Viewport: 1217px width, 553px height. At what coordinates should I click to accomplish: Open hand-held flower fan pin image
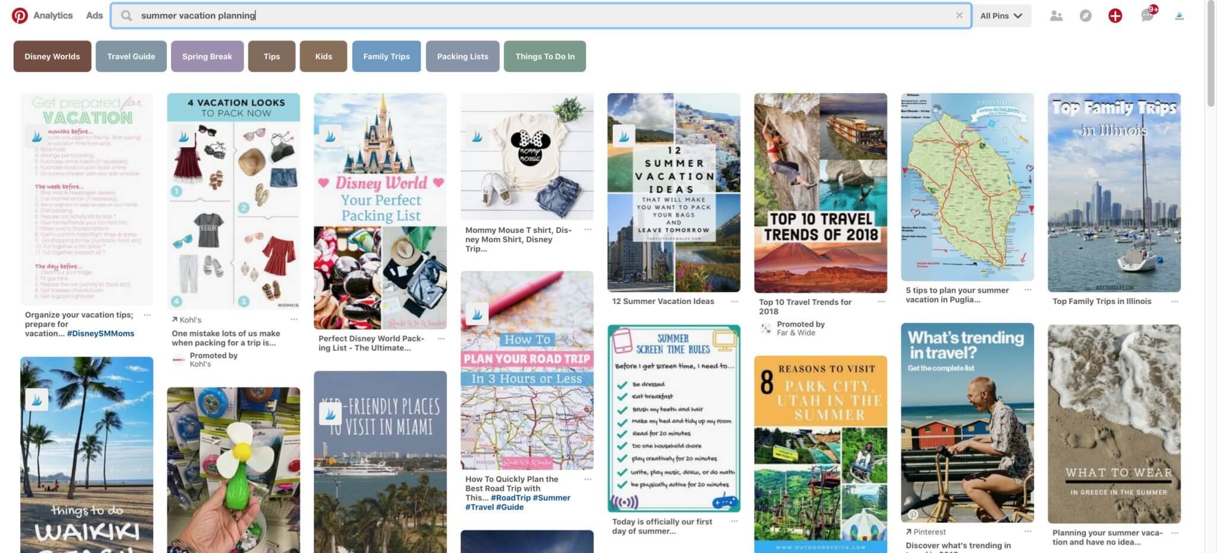(x=234, y=470)
